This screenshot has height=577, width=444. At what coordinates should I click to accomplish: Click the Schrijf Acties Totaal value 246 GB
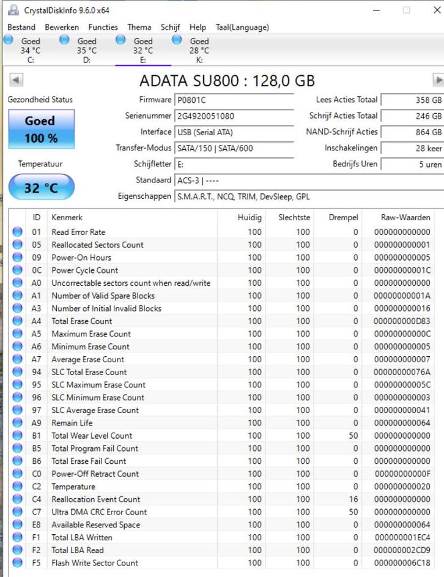pos(412,116)
